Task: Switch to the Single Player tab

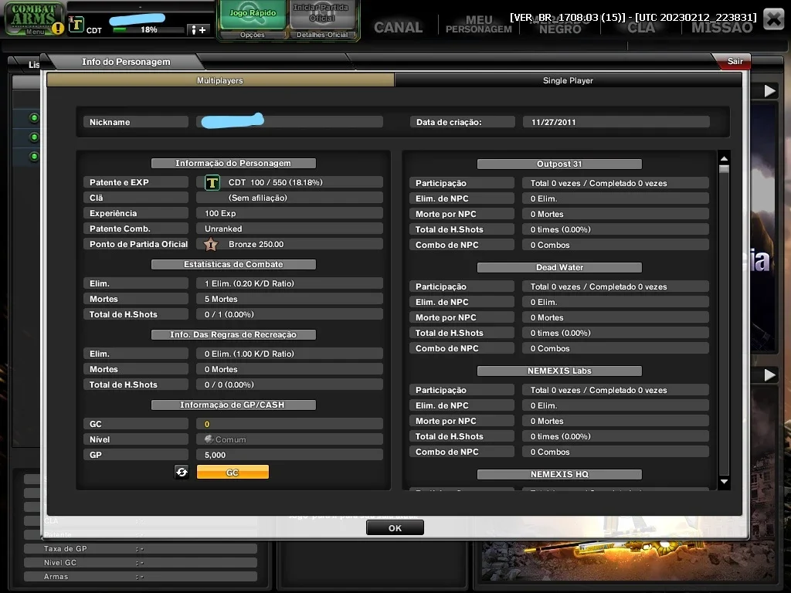Action: (x=568, y=80)
